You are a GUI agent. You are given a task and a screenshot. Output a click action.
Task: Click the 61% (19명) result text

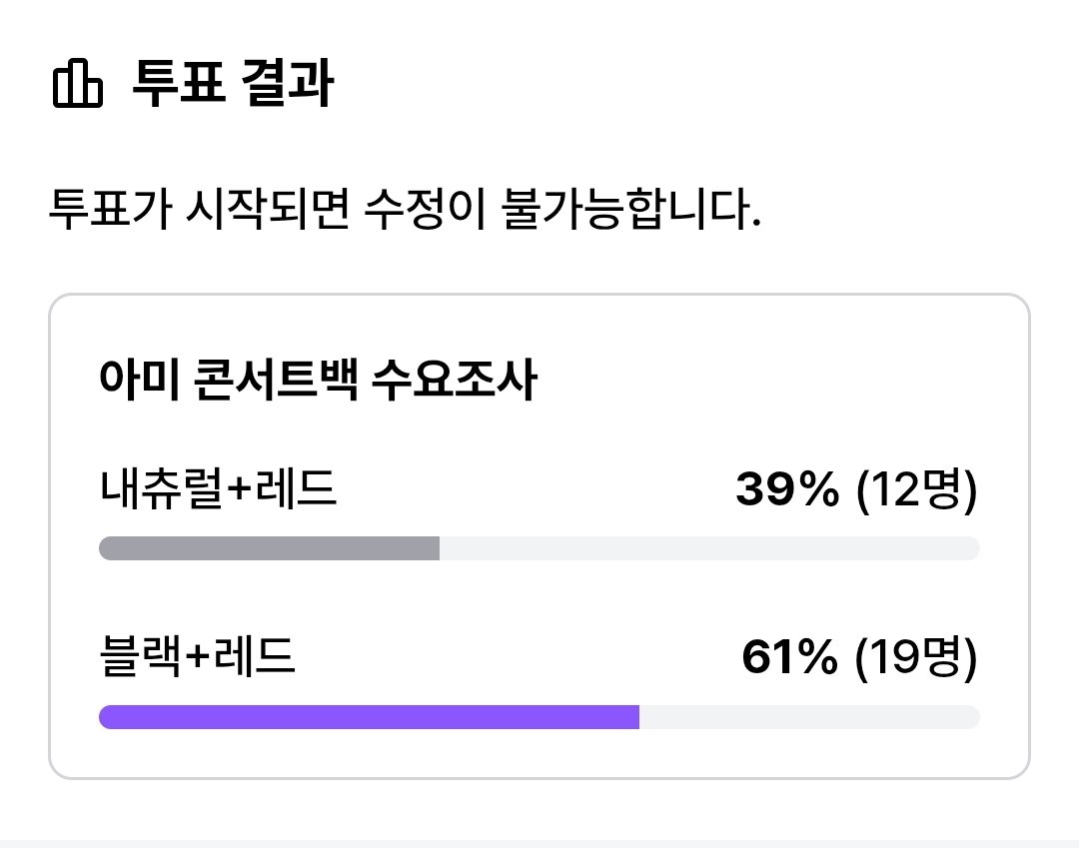[x=859, y=657]
